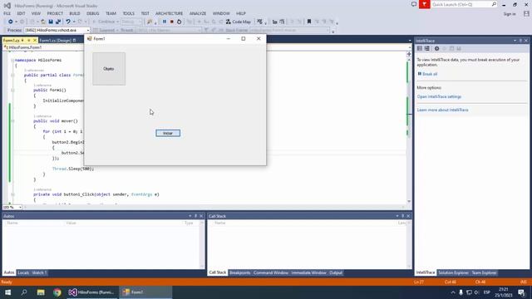
Task: Click the Undo arrow icon
Action: 68,22
